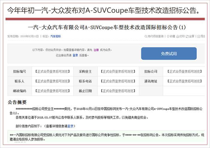Click the value cell next to 联系电话
The image size is (210, 148).
pyautogui.click(x=118, y=81)
